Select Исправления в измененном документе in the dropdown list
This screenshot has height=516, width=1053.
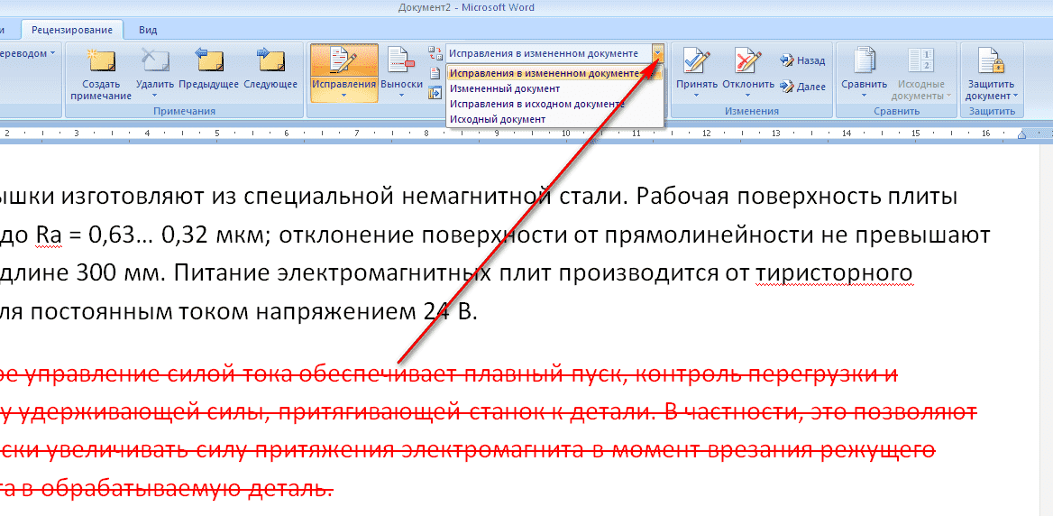[554, 73]
